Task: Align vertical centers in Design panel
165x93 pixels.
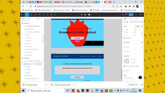Action: tap(136, 22)
